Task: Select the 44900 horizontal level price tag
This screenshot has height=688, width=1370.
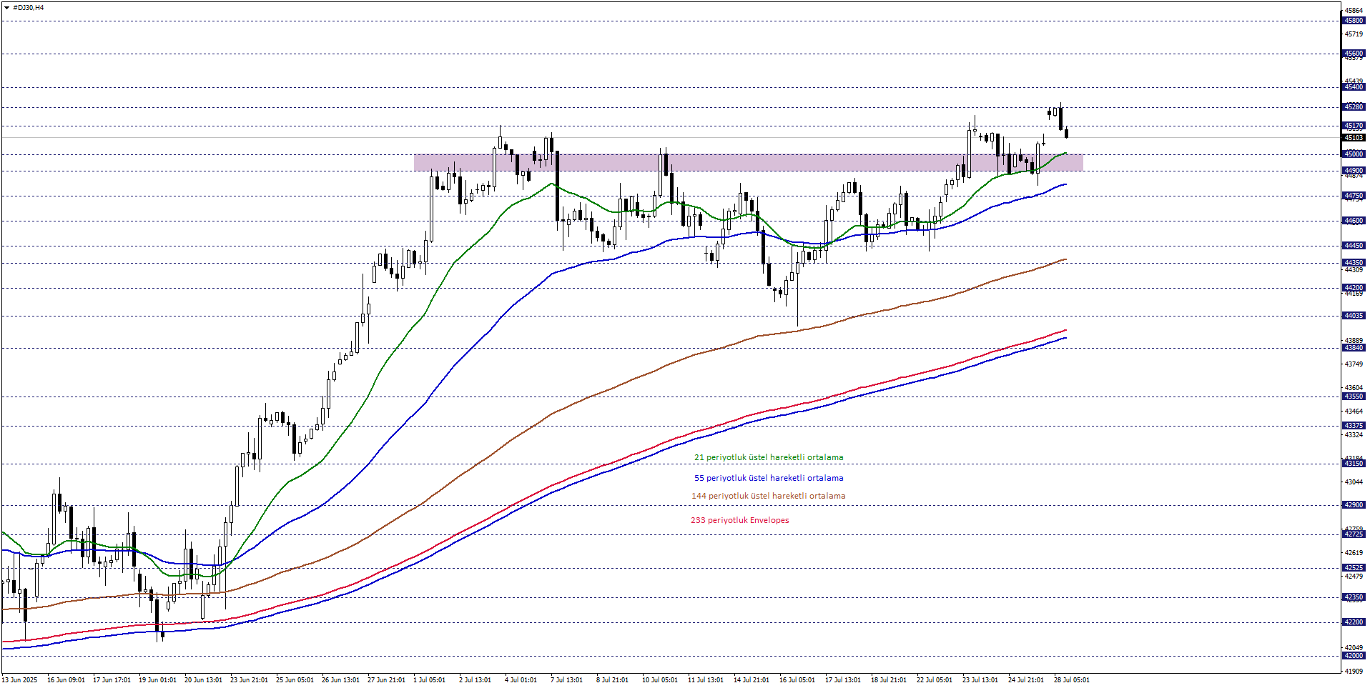Action: pyautogui.click(x=1354, y=171)
